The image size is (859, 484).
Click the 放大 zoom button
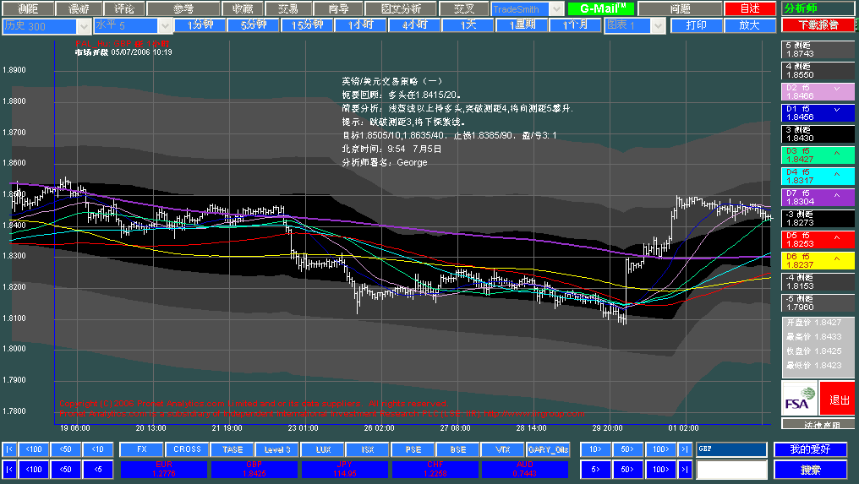pos(750,25)
